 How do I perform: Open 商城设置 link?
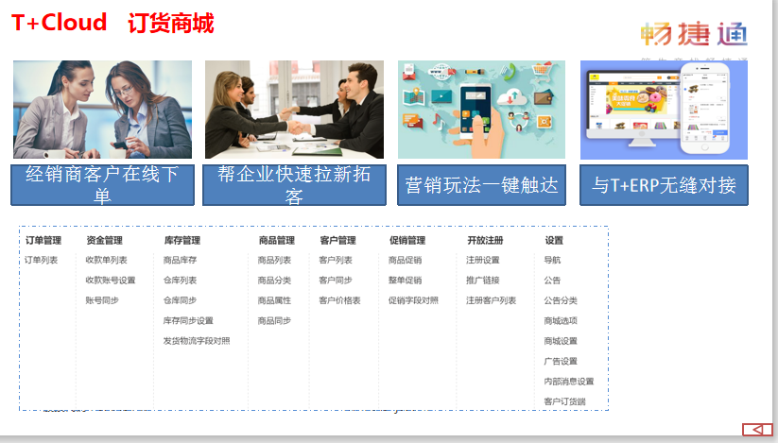561,341
